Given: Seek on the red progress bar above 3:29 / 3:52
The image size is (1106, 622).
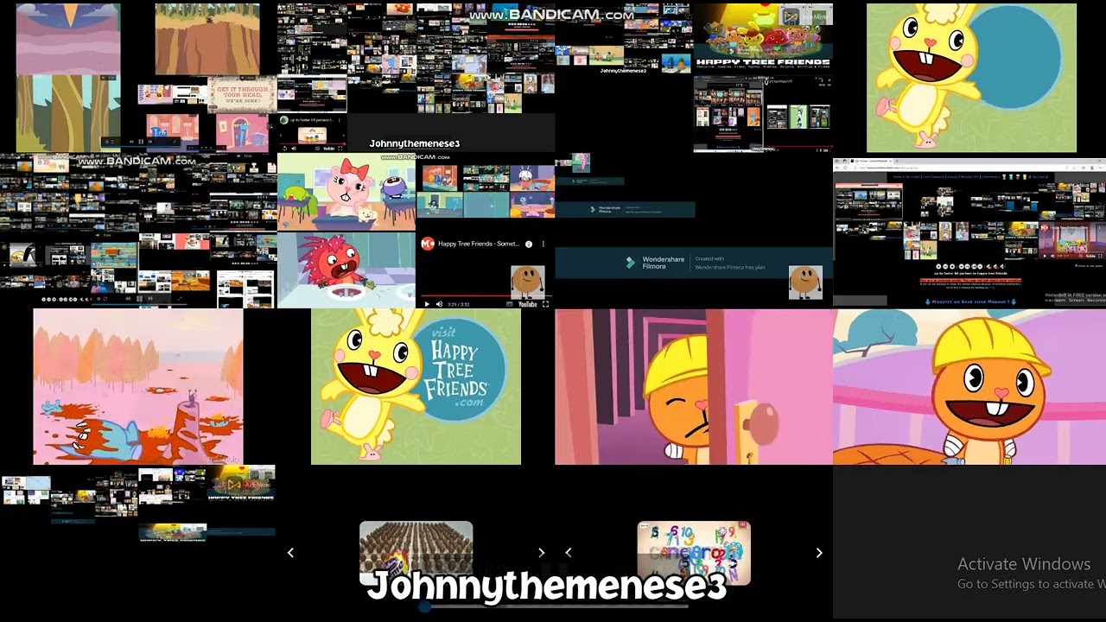Looking at the screenshot, I should (486, 295).
